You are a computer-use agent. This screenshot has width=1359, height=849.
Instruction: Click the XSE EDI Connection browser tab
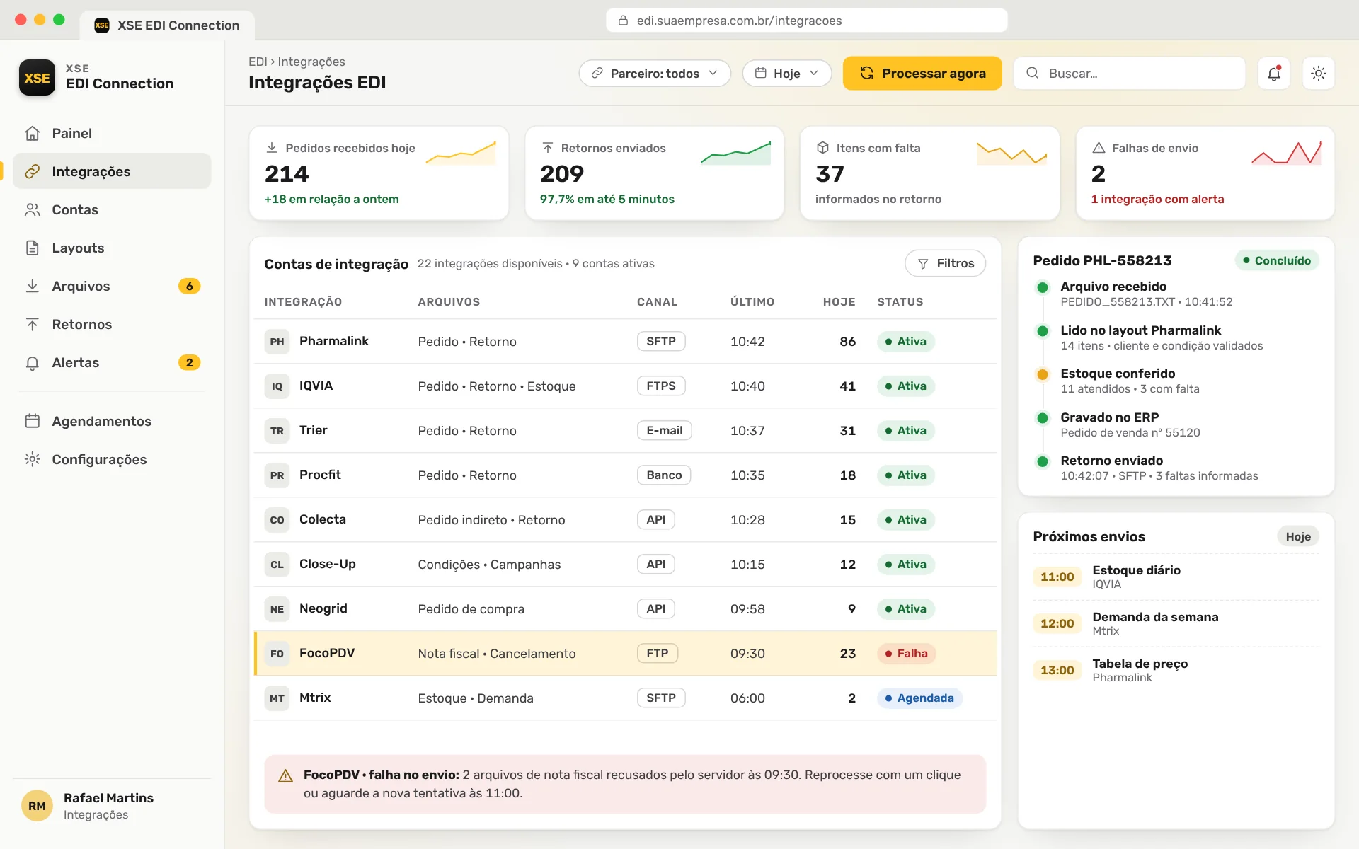pos(167,25)
